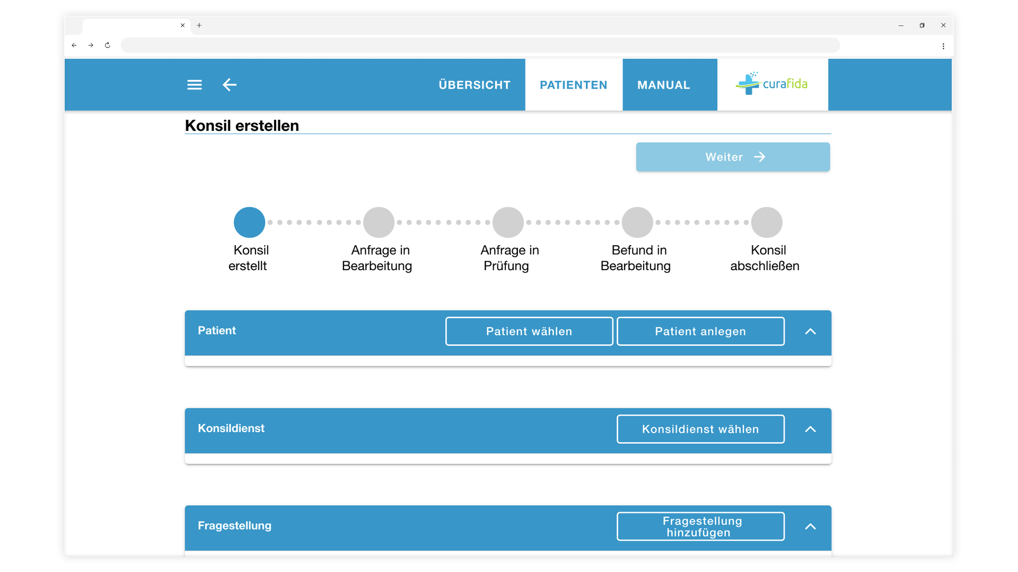Click the back arrow in blue header

tap(230, 85)
